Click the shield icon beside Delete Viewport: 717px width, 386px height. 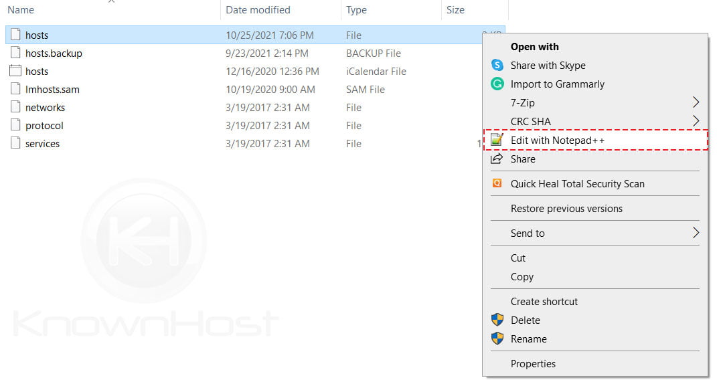point(496,320)
